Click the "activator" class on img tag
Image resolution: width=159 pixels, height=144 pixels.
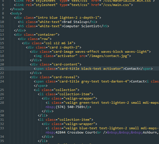(66, 56)
